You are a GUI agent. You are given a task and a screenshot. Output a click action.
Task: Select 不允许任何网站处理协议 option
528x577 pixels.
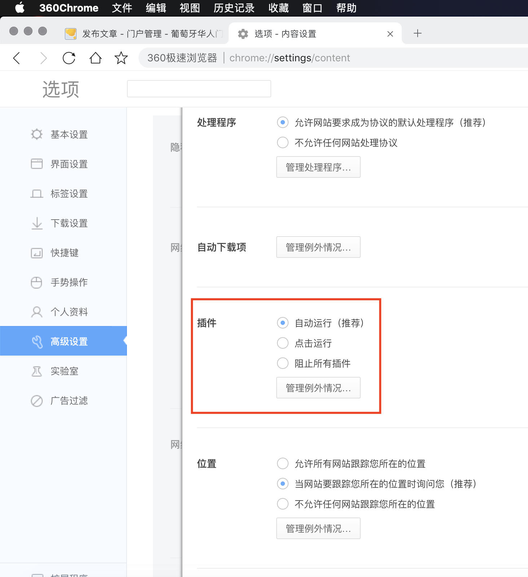pos(283,142)
